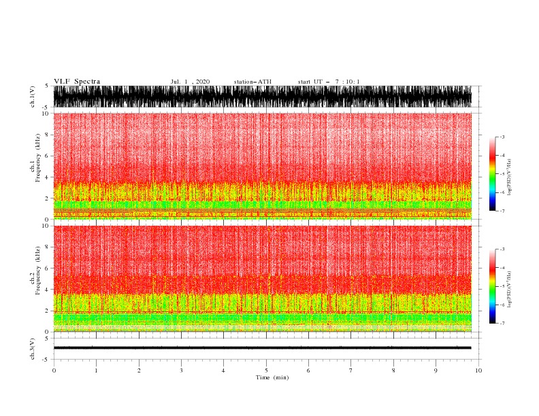This screenshot has height=416, width=539.
Task: Click the ch.1 spectrogram color scale bar
Action: [492, 174]
